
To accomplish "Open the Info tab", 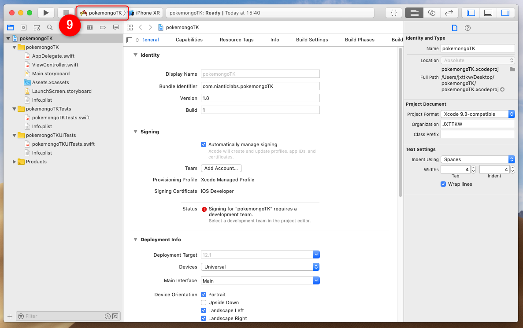I will (275, 40).
